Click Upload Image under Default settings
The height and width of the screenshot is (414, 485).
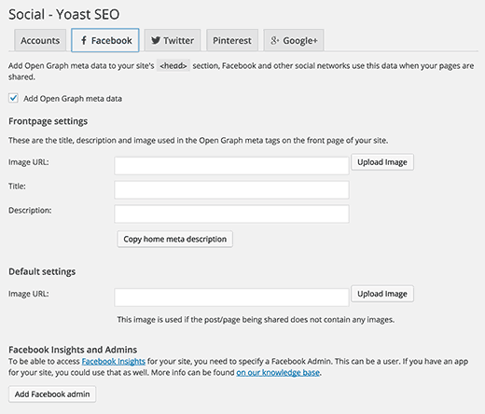point(382,294)
